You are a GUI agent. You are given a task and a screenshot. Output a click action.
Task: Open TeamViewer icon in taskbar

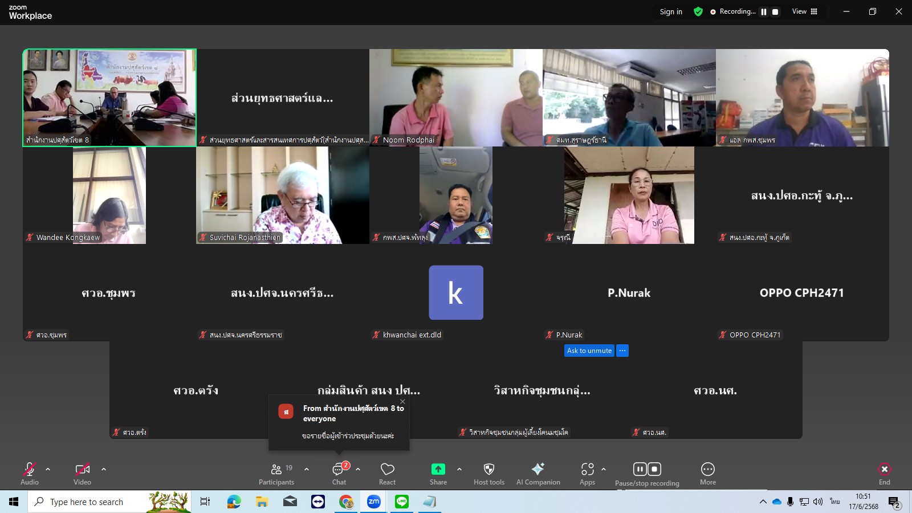(318, 502)
